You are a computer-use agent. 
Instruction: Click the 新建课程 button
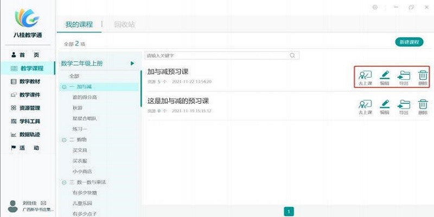[x=409, y=42]
